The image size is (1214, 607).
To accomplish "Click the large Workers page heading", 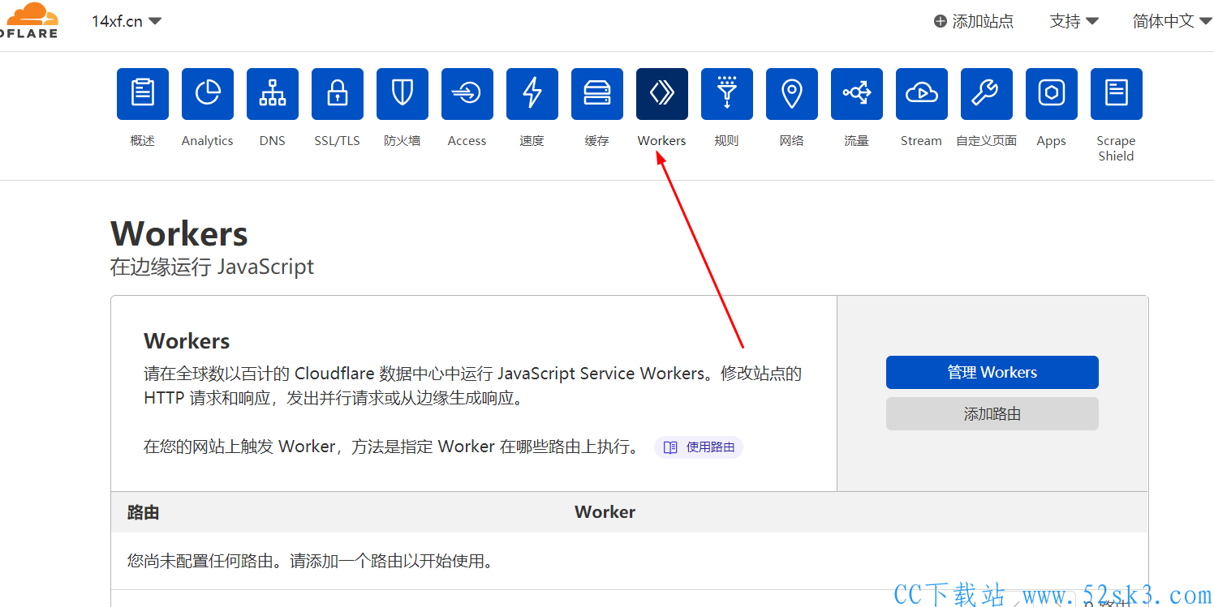I will [179, 233].
